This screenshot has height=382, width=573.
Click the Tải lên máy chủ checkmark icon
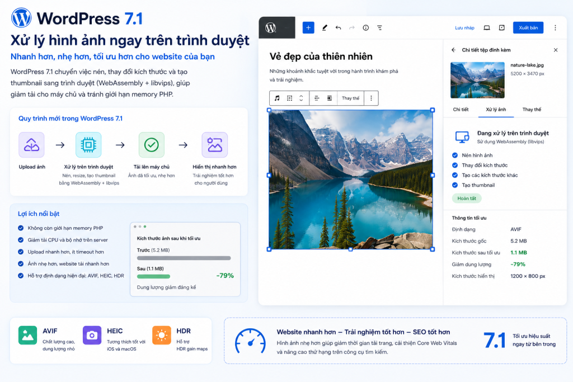(x=151, y=145)
